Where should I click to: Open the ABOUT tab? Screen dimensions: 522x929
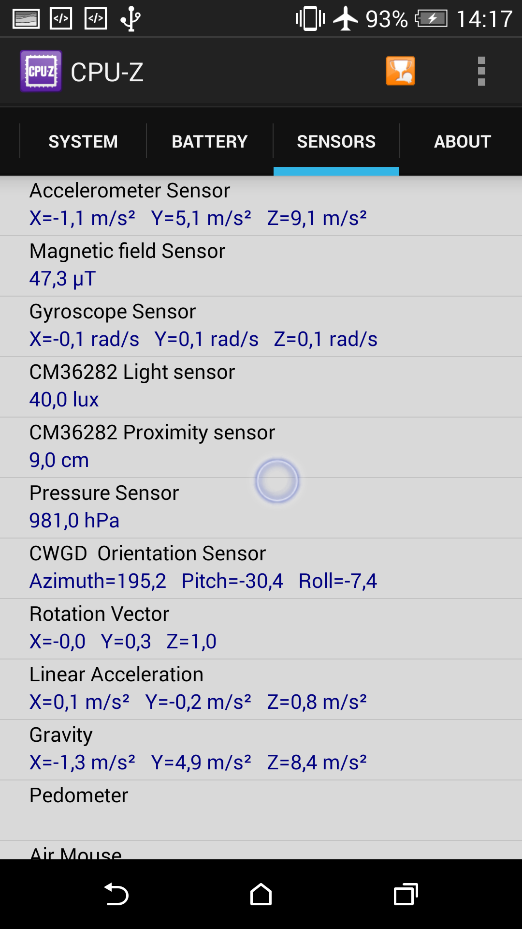click(x=463, y=141)
